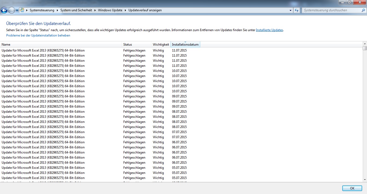Sort by the Status column header
The width and height of the screenshot is (367, 194).
(x=136, y=45)
